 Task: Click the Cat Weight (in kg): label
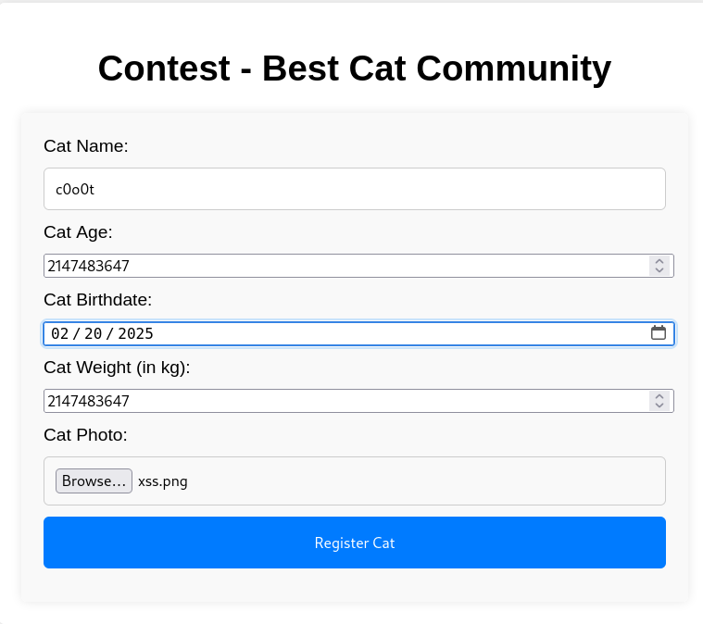117,368
